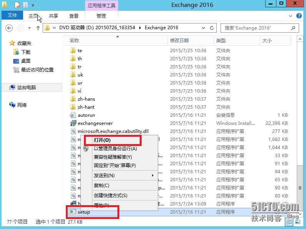Screen dimensions: 306x229
Task: Choose 兼容性疑难解答(Y) in the context menu
Action: coord(119,157)
